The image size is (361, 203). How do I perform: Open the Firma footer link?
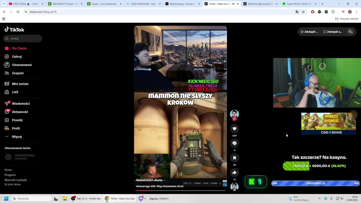pyautogui.click(x=8, y=170)
